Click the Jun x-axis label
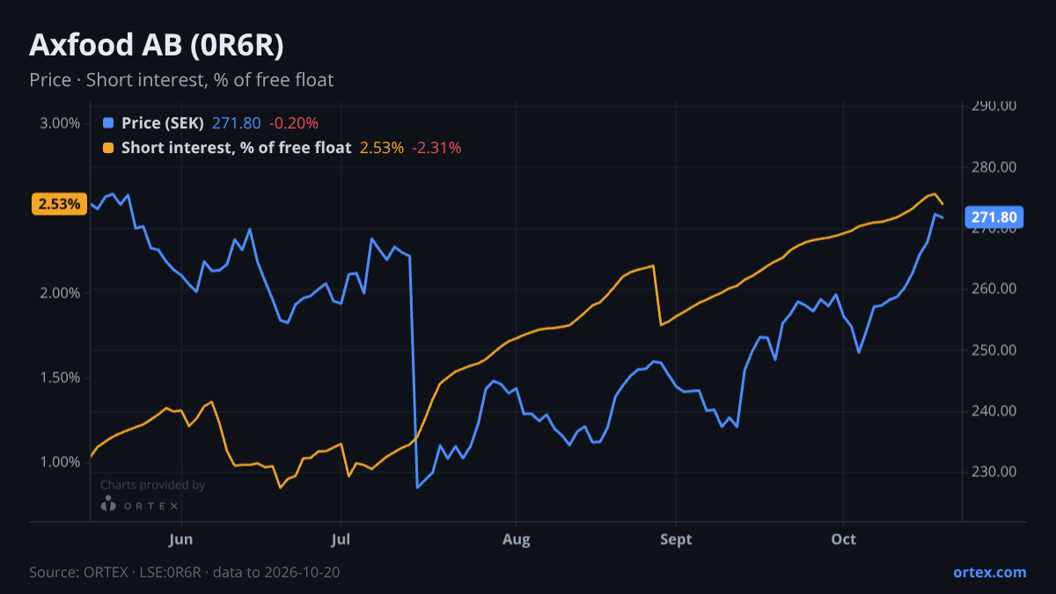 (x=180, y=539)
